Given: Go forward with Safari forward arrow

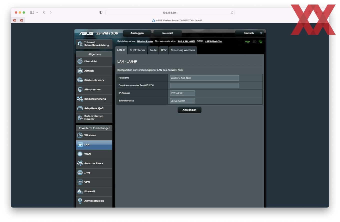Looking at the screenshot, I should pyautogui.click(x=51, y=12).
